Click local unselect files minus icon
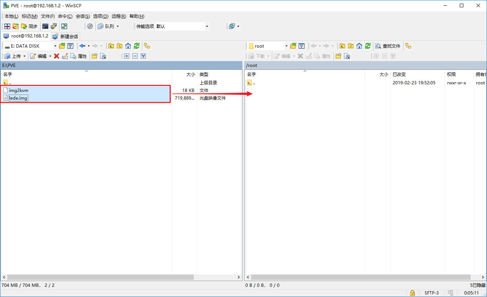The image size is (487, 297). click(x=135, y=56)
